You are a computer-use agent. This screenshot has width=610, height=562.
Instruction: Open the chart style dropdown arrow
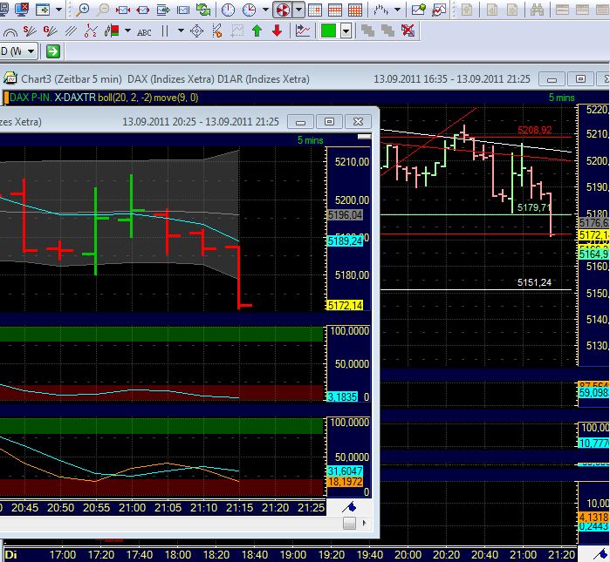pyautogui.click(x=398, y=10)
